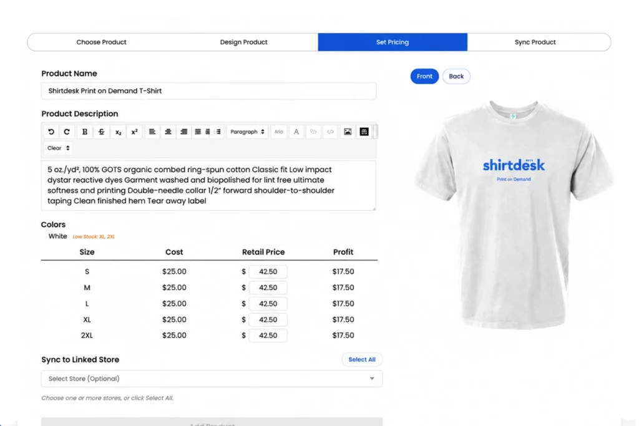
Task: Apply strikethrough formatting
Action: coord(102,132)
